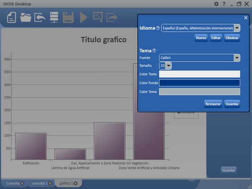Click the import arrow icon in toolbar

40,18
